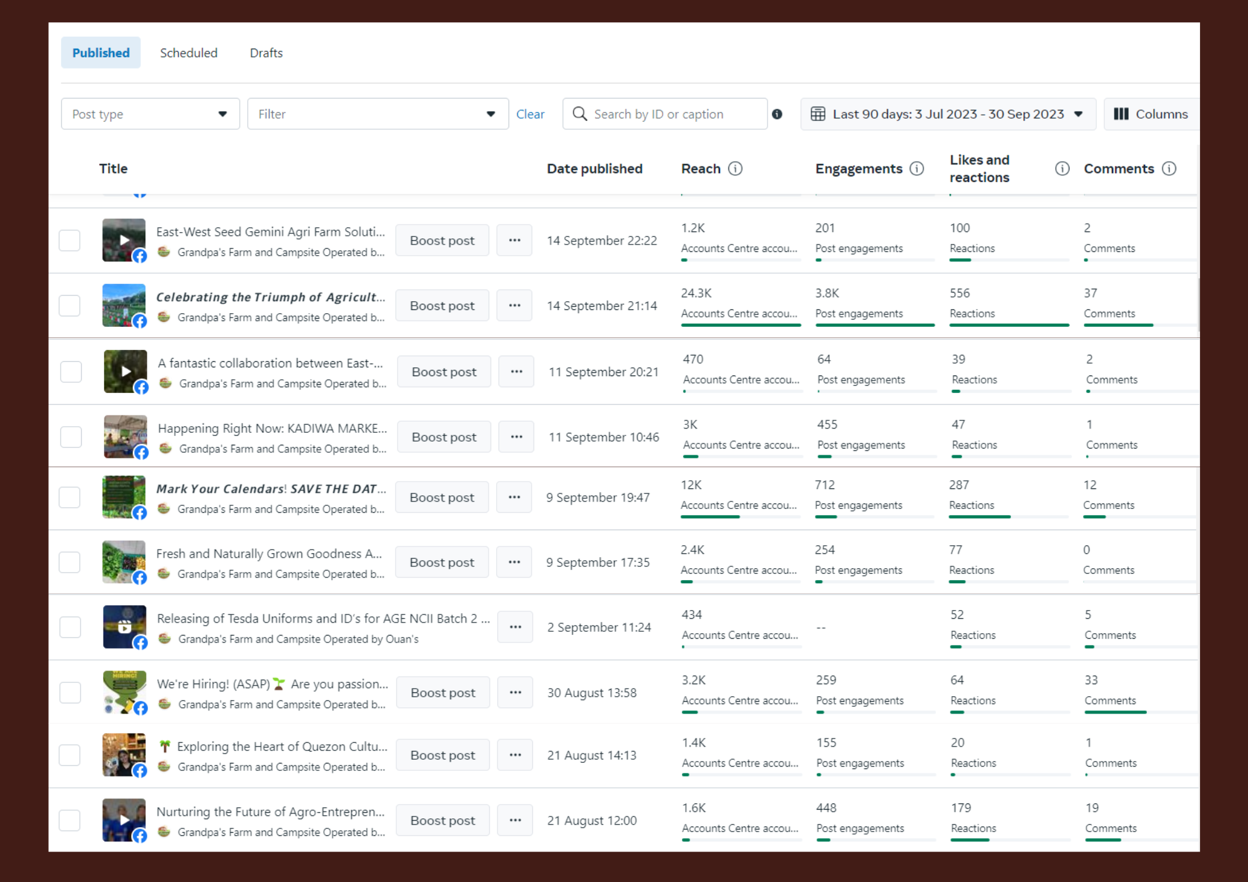Boost the Celebrating the Triumph of Agriculture post
This screenshot has height=882, width=1248.
(x=442, y=306)
